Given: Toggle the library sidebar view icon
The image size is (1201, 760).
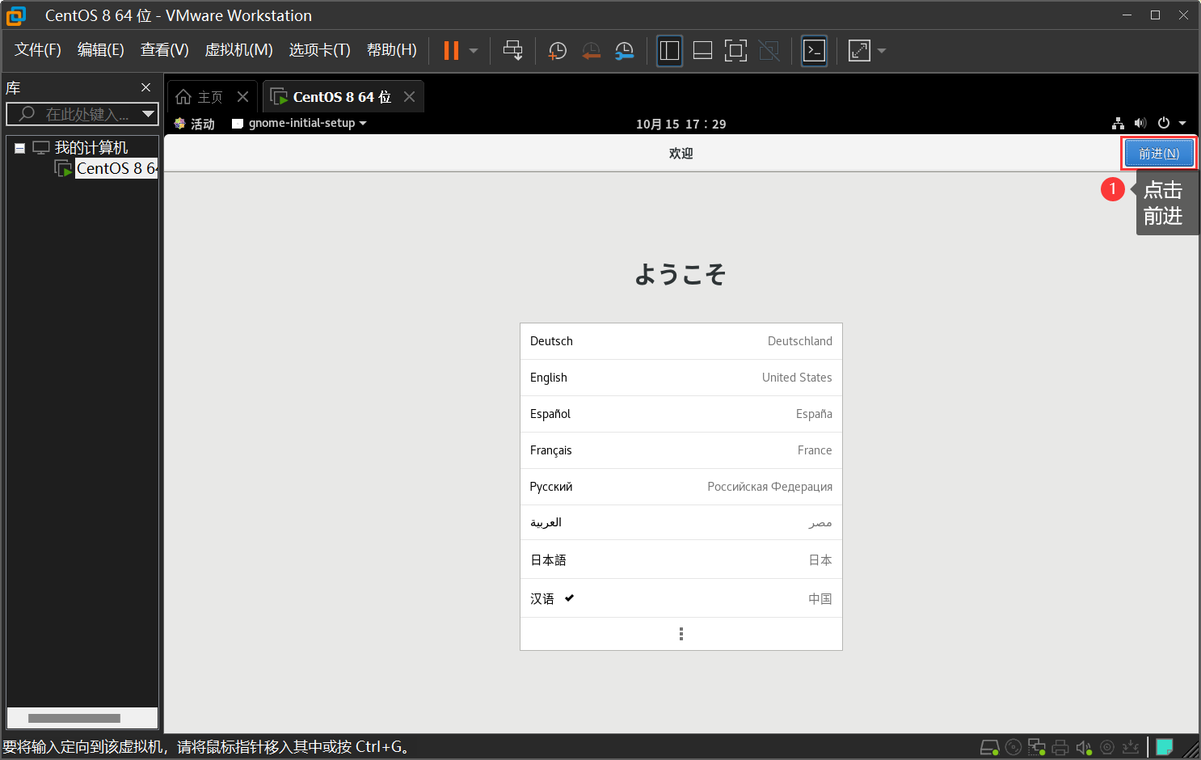Looking at the screenshot, I should click(669, 50).
